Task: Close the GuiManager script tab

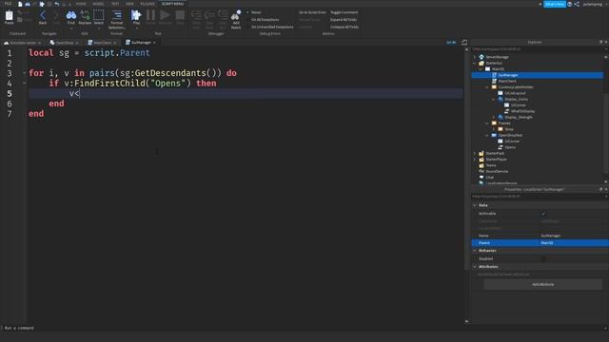Action: [154, 43]
